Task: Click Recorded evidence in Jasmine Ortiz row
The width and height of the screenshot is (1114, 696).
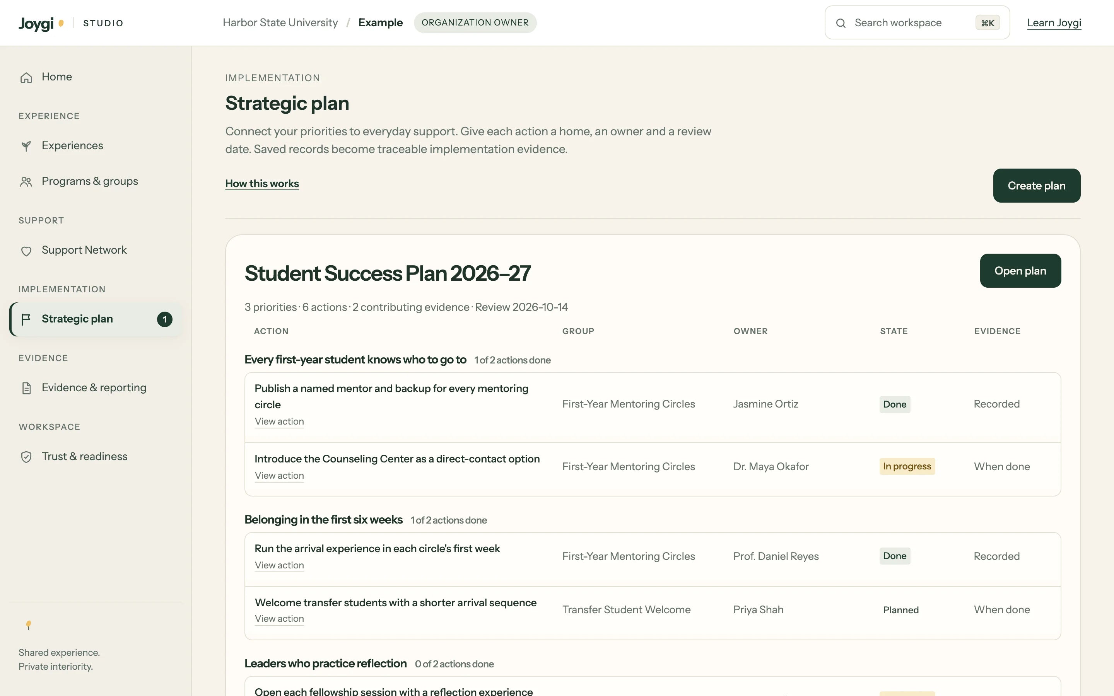Action: pyautogui.click(x=997, y=404)
